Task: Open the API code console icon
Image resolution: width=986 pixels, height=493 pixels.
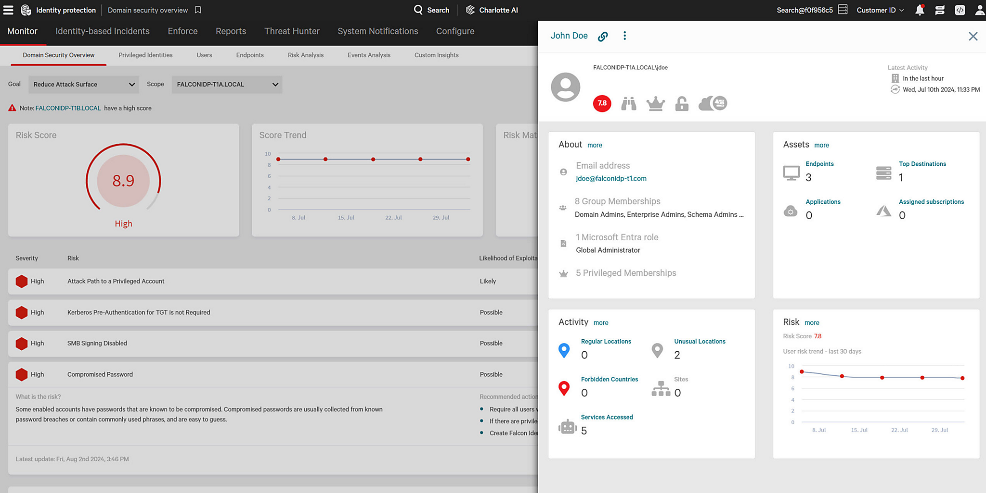Action: [960, 10]
